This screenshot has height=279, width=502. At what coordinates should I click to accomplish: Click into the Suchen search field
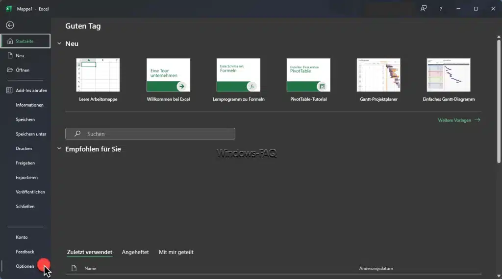point(150,134)
